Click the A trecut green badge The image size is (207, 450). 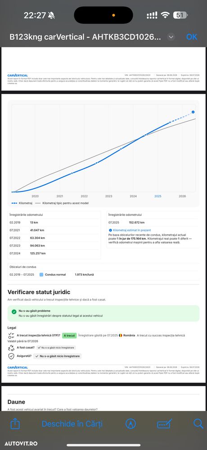coord(69,336)
